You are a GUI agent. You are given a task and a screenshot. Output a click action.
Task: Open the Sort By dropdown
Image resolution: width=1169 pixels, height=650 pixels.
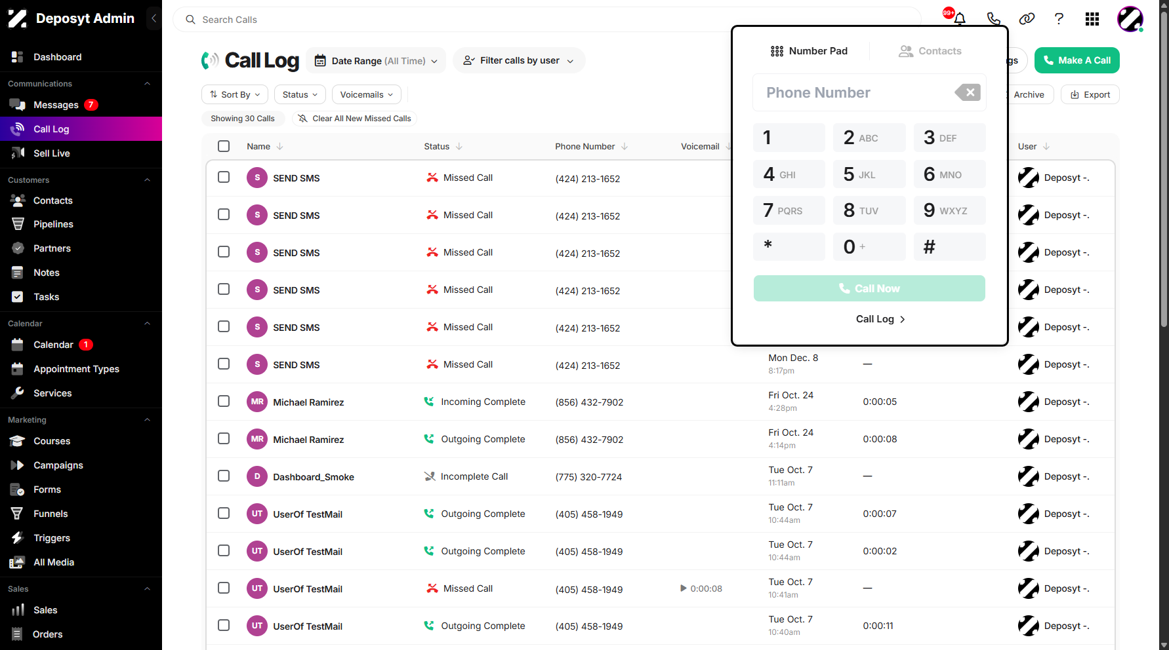235,94
